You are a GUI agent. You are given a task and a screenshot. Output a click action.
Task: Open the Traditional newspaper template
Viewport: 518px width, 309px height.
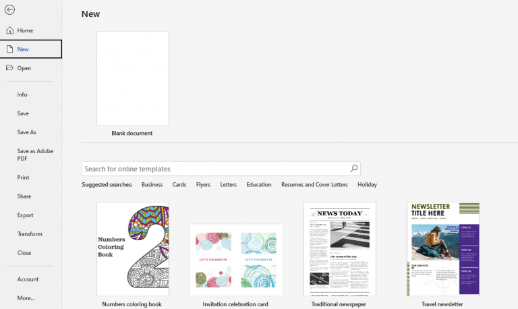click(x=339, y=249)
